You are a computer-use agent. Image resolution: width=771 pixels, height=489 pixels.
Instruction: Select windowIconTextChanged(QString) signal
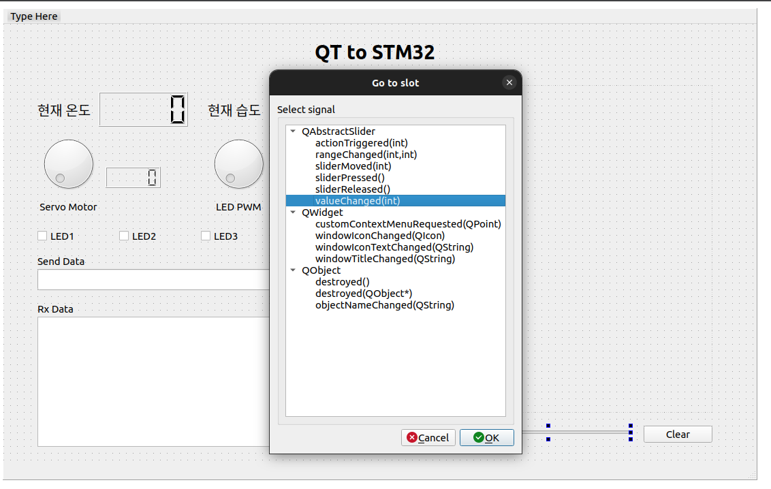tap(394, 247)
